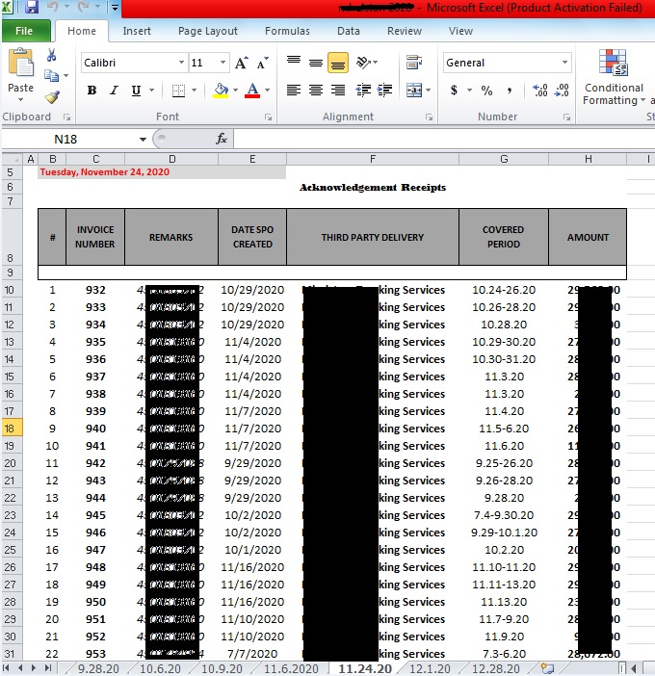Open the Name Box dropdown arrow
655x676 pixels.
[x=143, y=140]
